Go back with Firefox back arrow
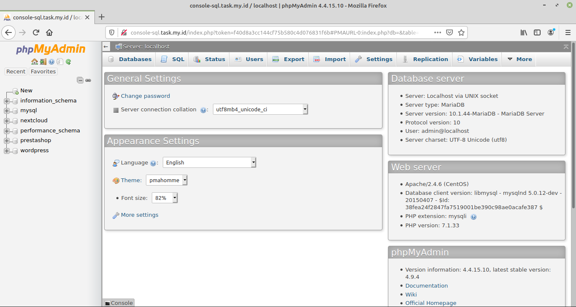The image size is (576, 307). (9, 32)
